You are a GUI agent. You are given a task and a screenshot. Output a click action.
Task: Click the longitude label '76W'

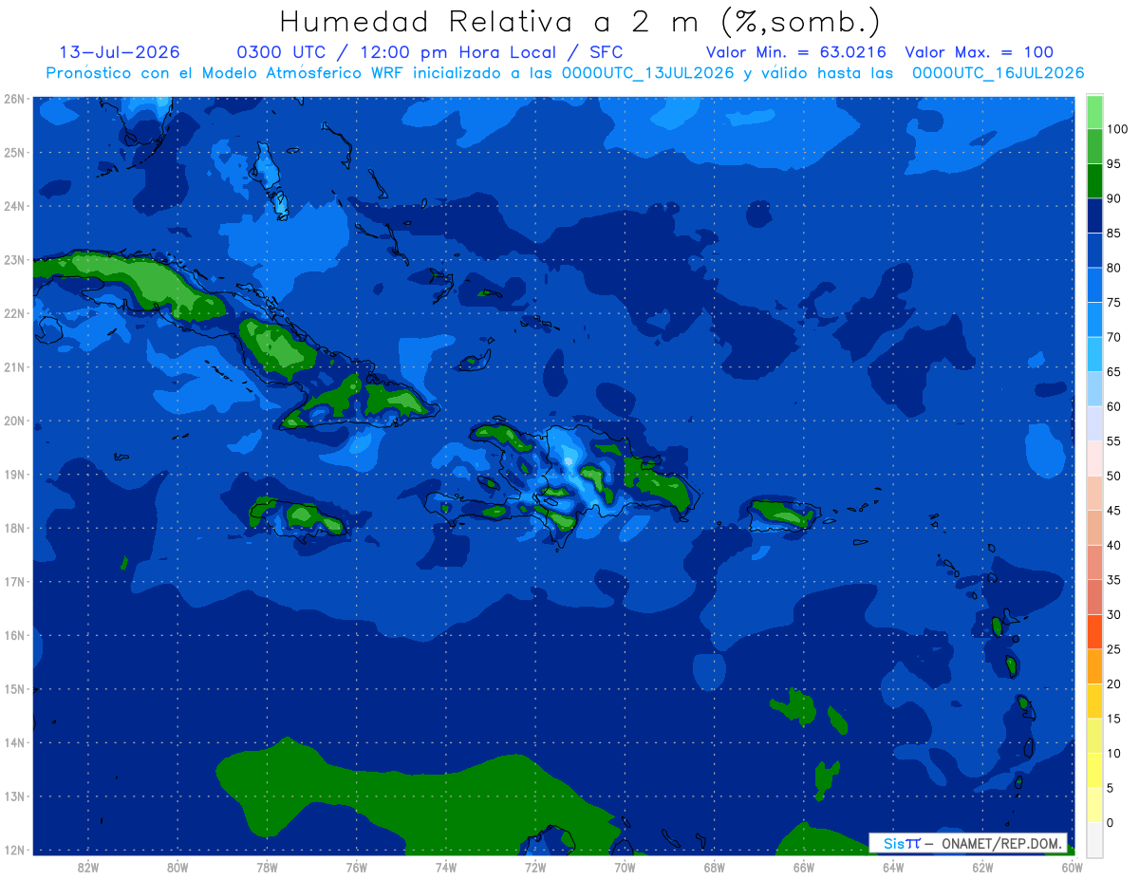[356, 868]
